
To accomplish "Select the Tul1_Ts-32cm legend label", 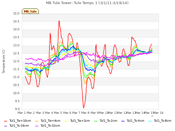I will pos(50,126).
